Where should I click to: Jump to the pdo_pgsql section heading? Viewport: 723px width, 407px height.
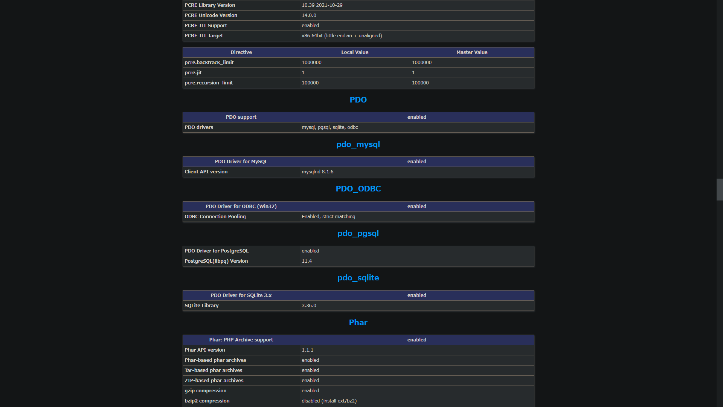pyautogui.click(x=358, y=233)
